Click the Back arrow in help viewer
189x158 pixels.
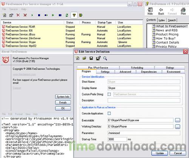pyautogui.click(x=161, y=11)
